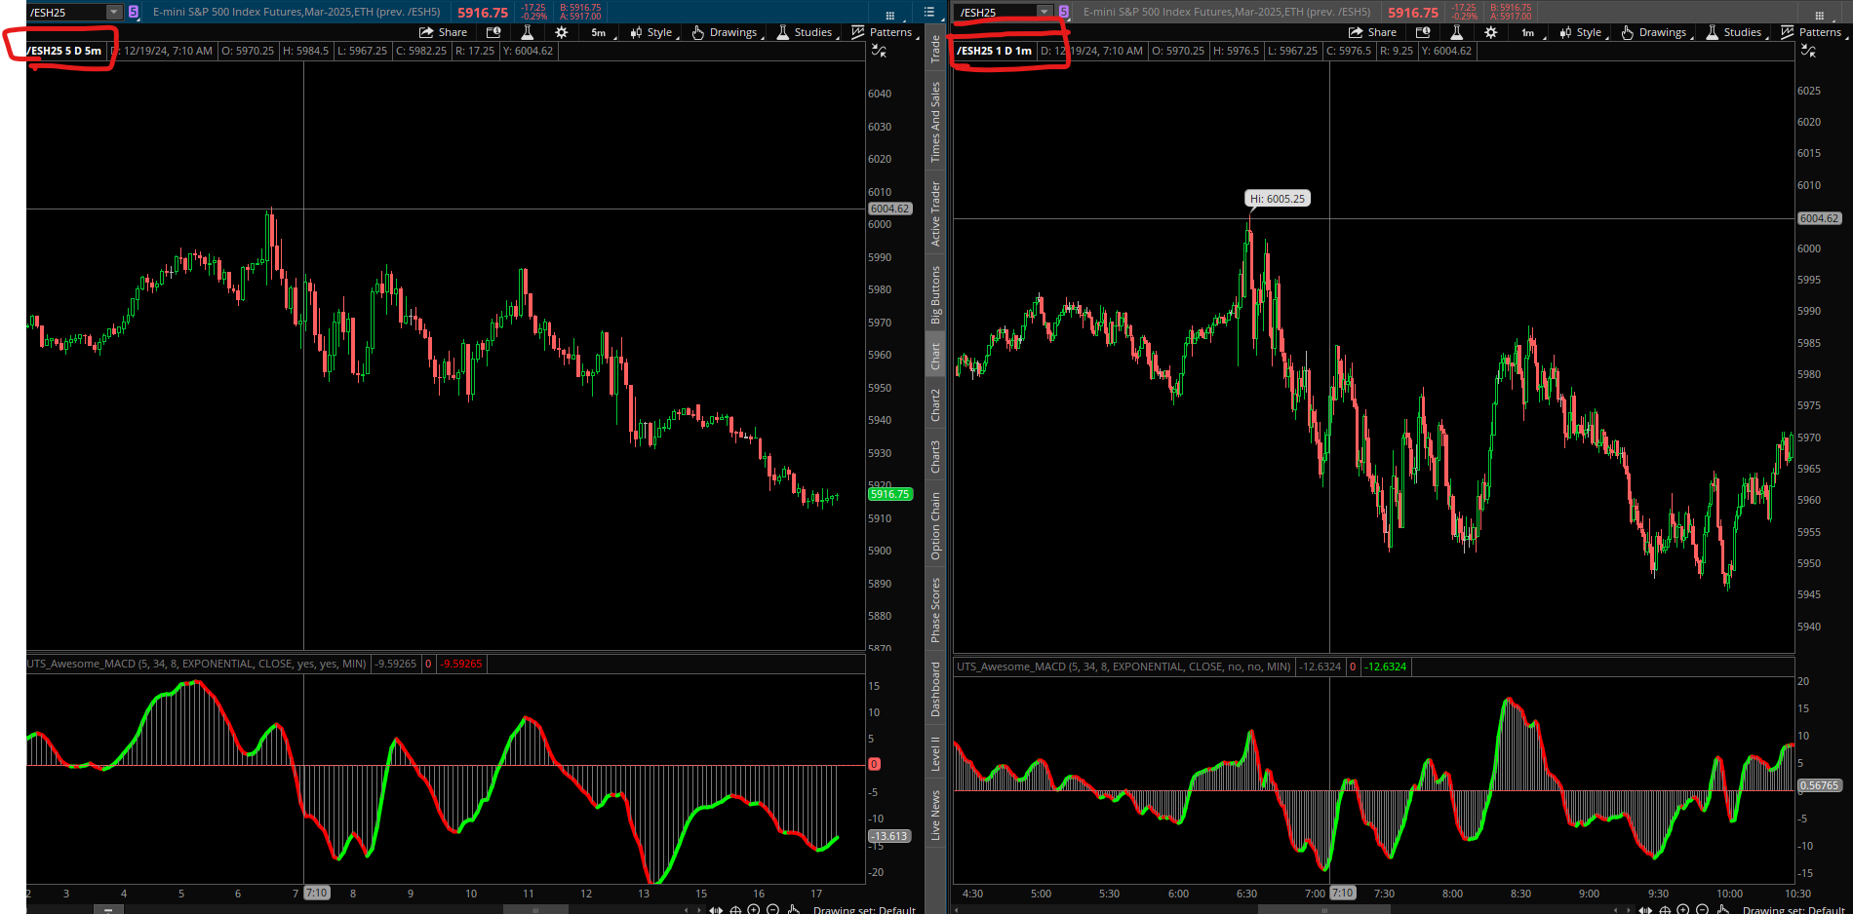Open Style menu on left chart
Viewport: 1853px width, 914px height.
point(652,32)
